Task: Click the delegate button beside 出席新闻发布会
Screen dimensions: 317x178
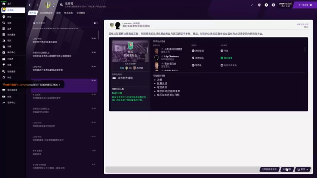Action: tap(287, 169)
